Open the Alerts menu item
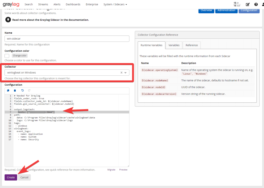Viewport: 264px width, 188px height. [x=57, y=4]
